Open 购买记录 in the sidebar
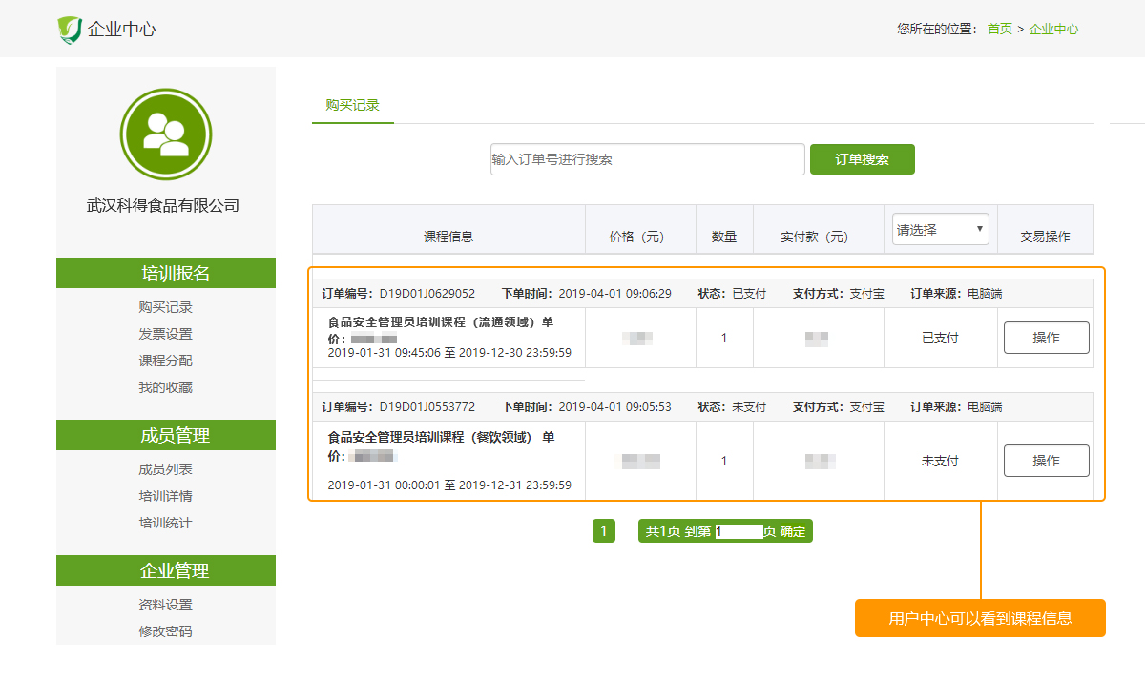This screenshot has width=1145, height=681. click(x=166, y=307)
